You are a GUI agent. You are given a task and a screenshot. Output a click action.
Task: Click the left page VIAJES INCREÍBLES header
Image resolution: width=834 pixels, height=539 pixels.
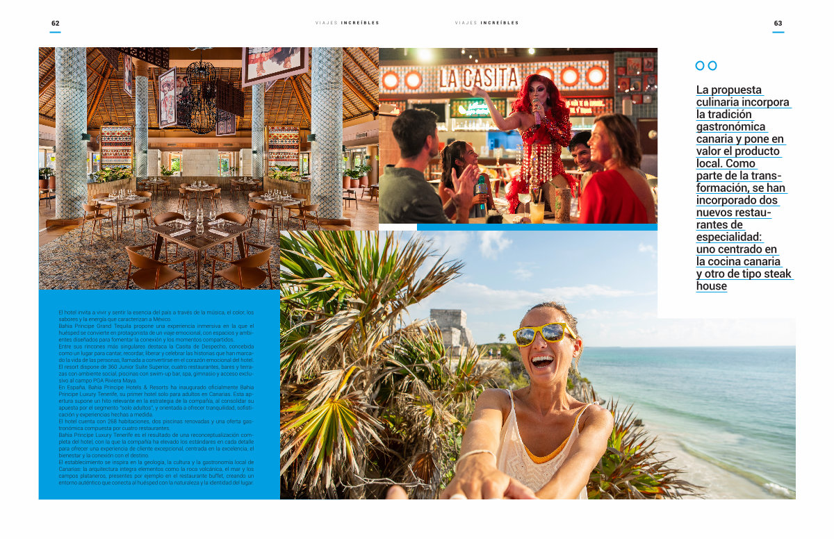point(347,23)
